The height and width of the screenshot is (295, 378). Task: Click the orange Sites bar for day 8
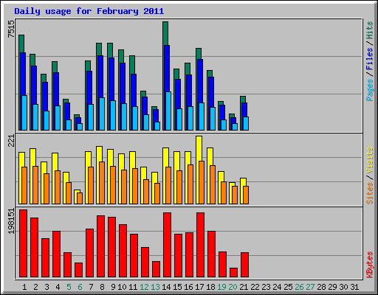[102, 183]
